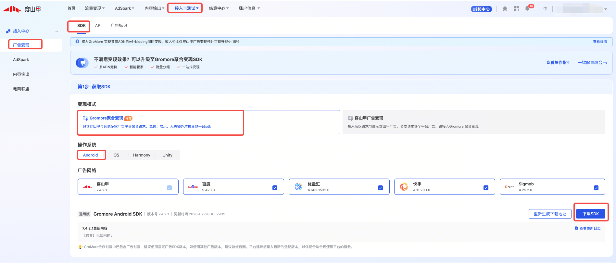This screenshot has height=263, width=616.
Task: Uncheck the 优量汇 ad network checkbox
Action: point(380,188)
